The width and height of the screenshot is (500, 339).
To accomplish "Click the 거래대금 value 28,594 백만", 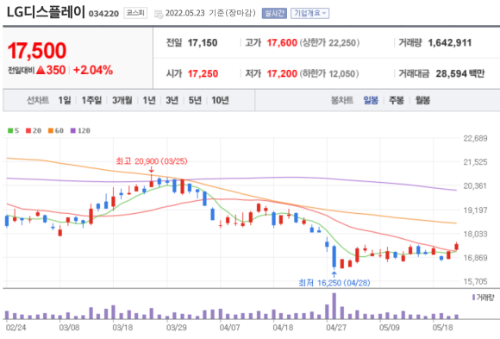I will pyautogui.click(x=460, y=73).
